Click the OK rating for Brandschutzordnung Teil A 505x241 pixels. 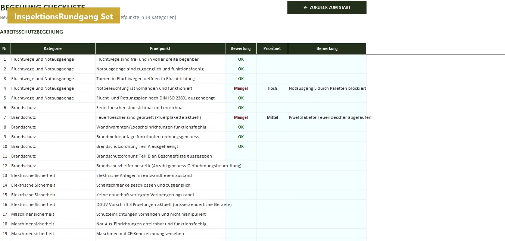[x=241, y=146]
